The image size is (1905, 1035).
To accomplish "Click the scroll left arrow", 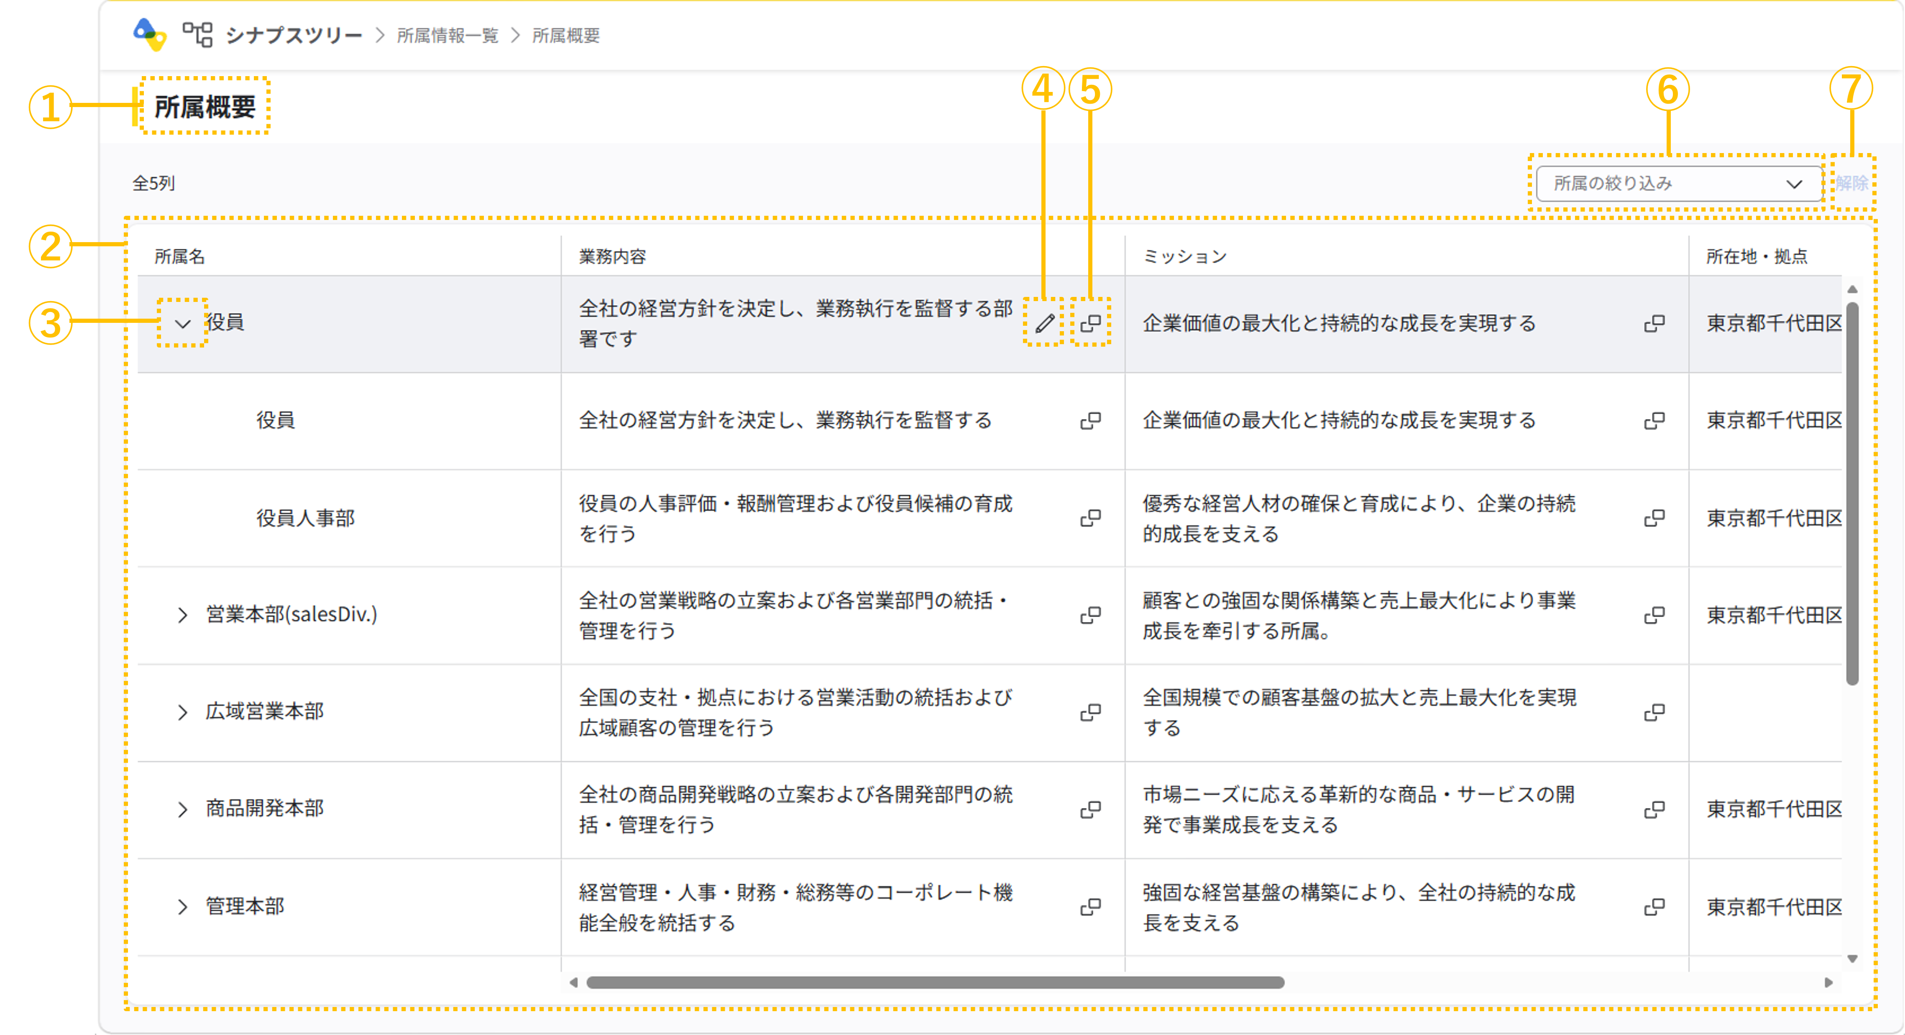I will pyautogui.click(x=573, y=982).
